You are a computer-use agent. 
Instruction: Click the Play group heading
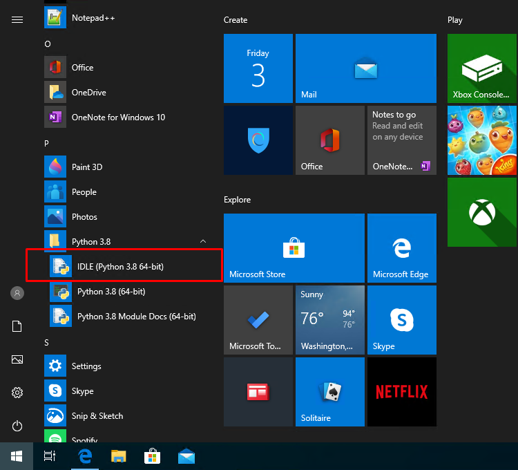tap(455, 20)
